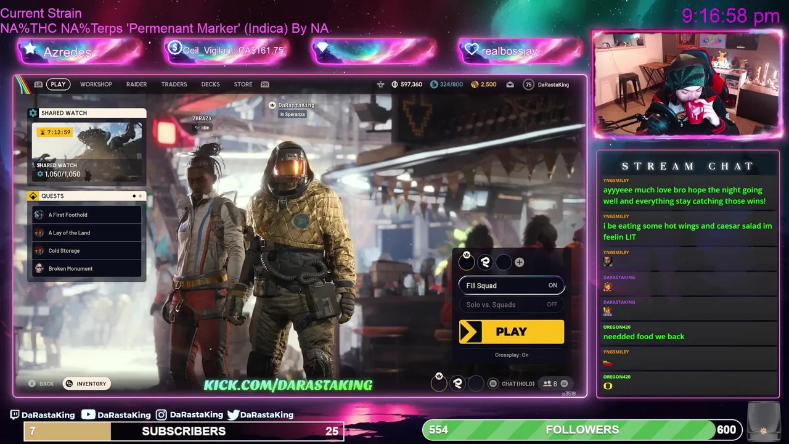The image size is (789, 444).
Task: Open the INVENTORY button
Action: click(x=87, y=384)
